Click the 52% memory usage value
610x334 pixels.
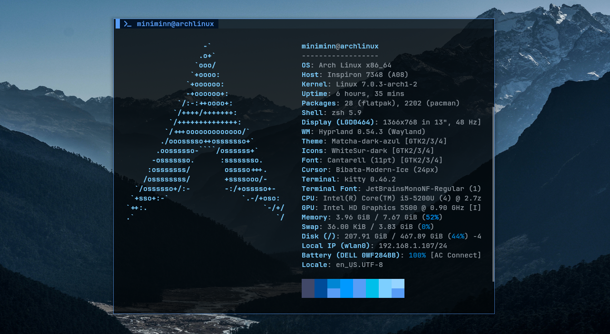[x=432, y=217]
